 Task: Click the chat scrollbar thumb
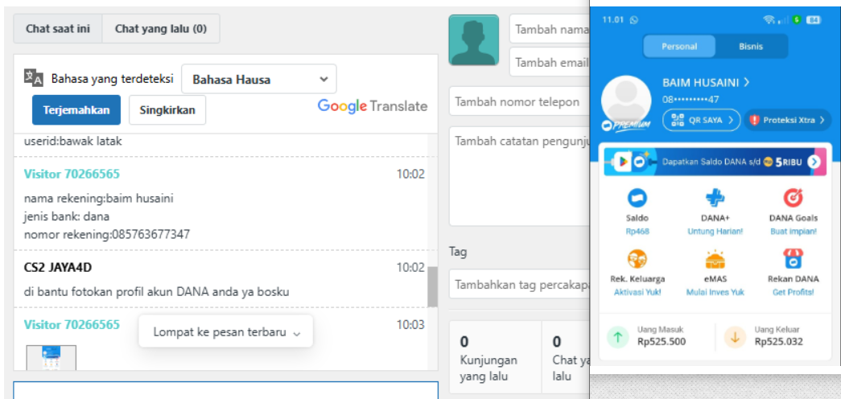[x=431, y=287]
